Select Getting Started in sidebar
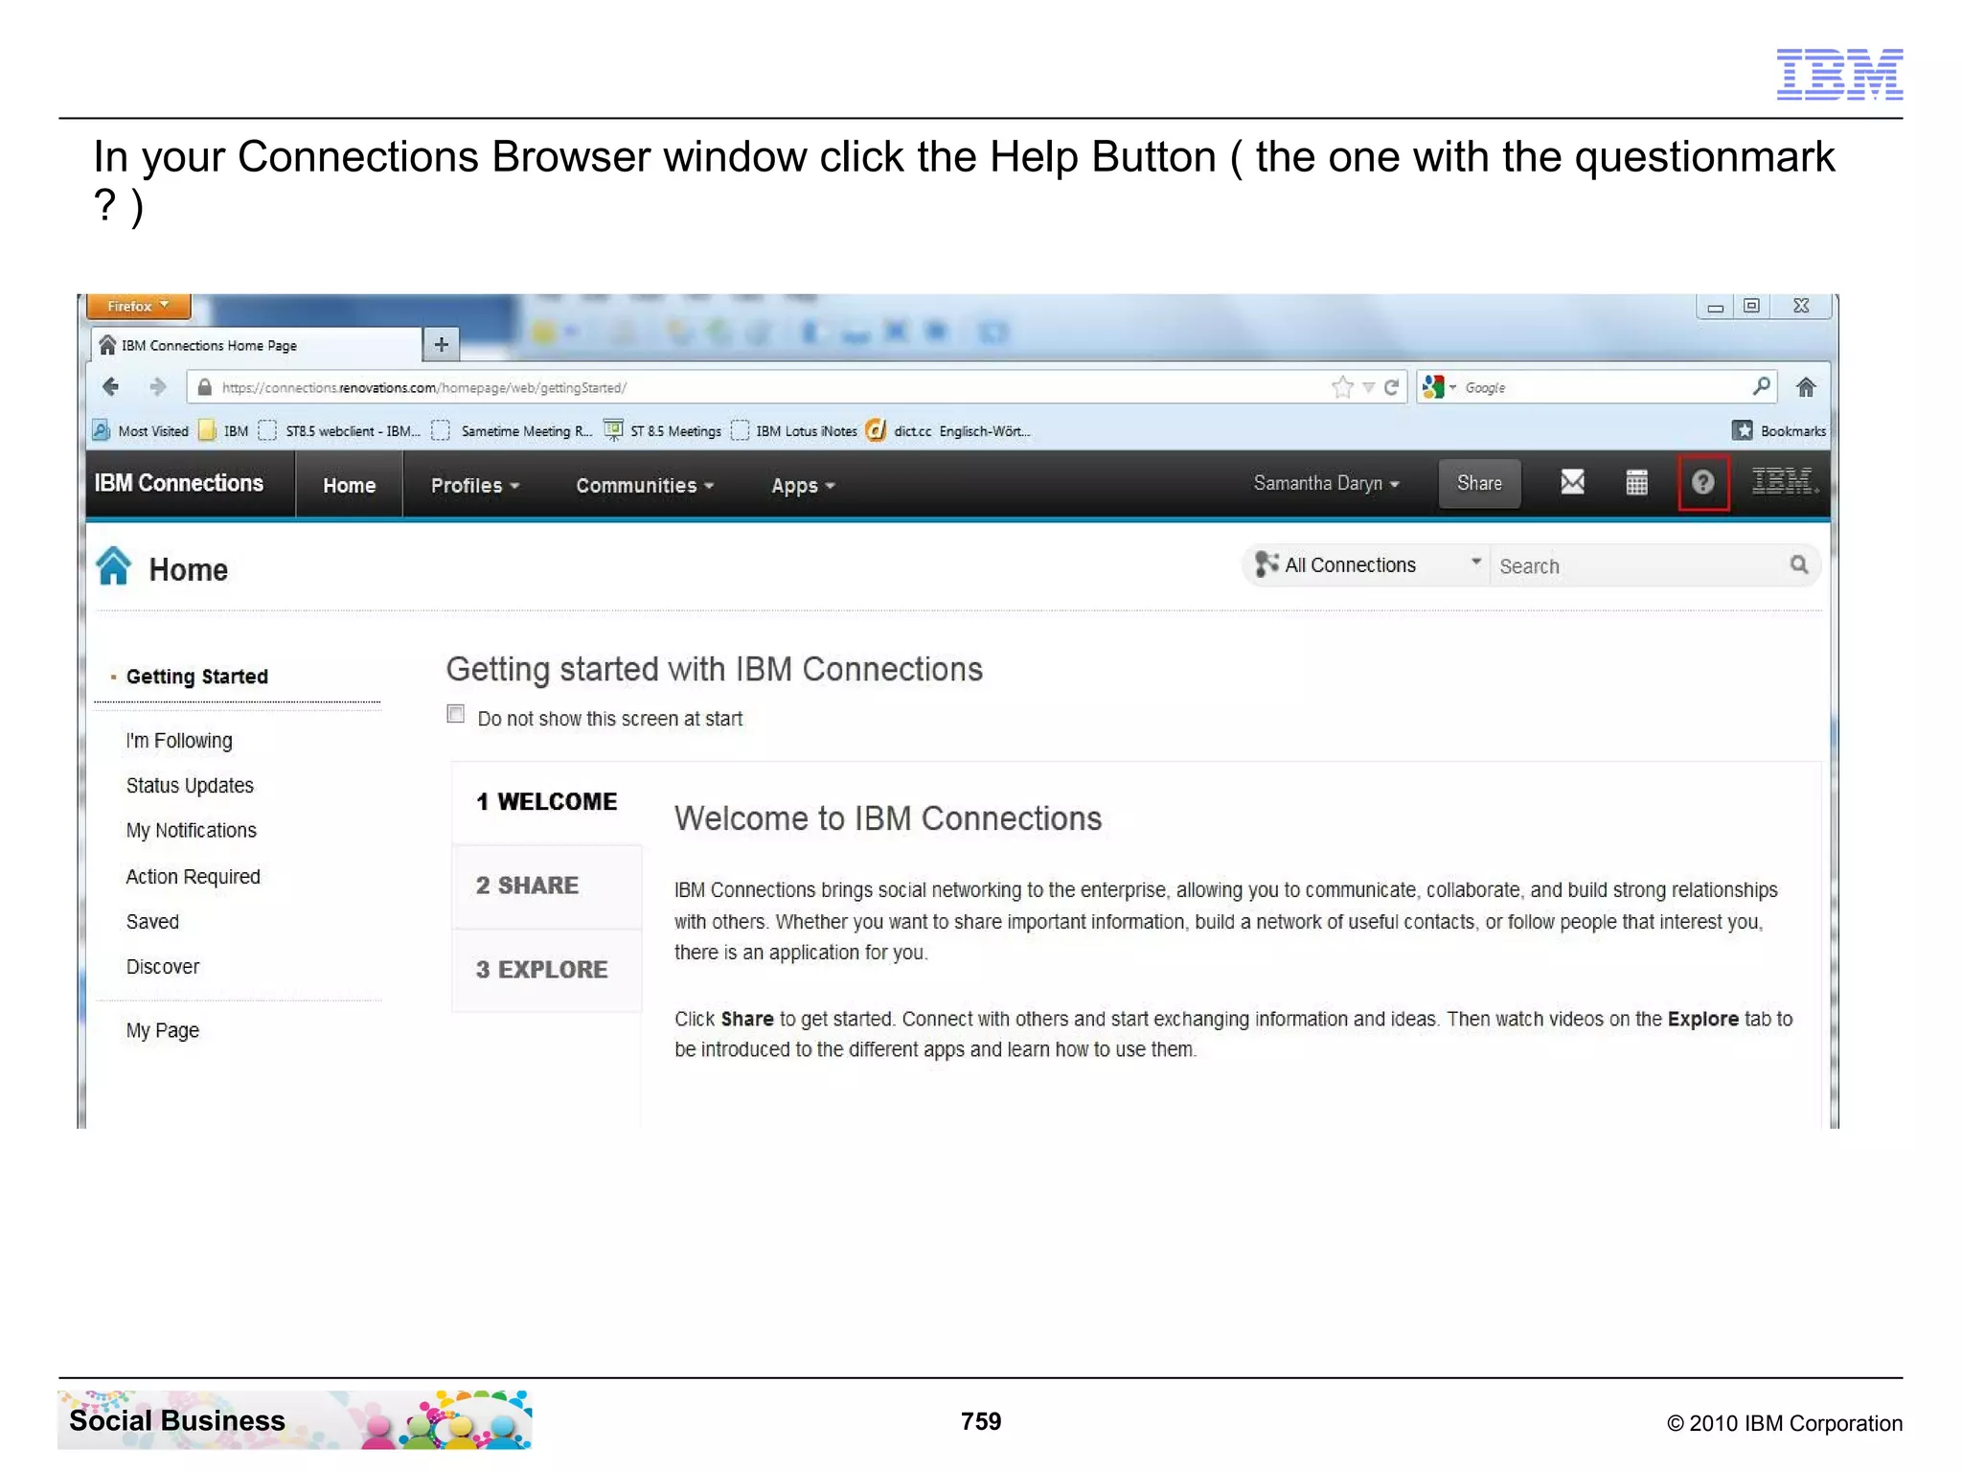 tap(196, 677)
